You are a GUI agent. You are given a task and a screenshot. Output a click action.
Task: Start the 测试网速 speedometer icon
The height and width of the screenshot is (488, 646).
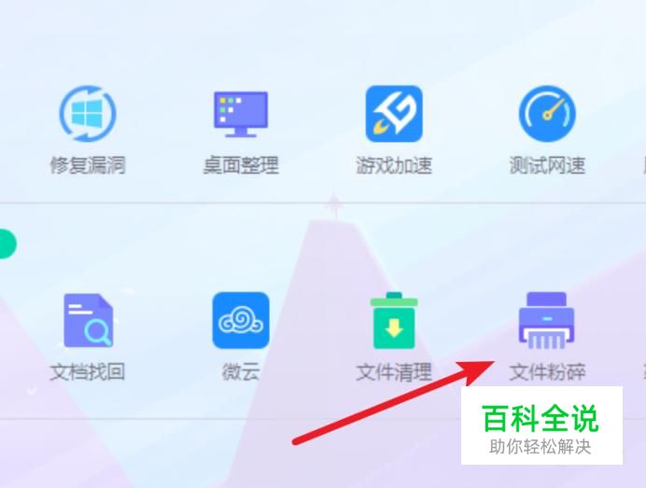(x=547, y=114)
